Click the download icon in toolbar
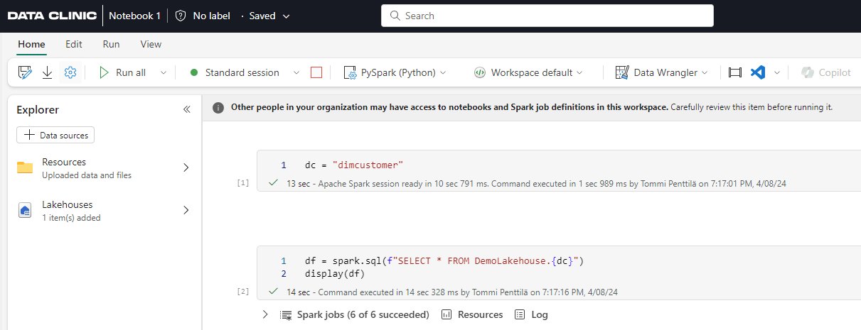Viewport: 861px width, 330px height. click(47, 72)
